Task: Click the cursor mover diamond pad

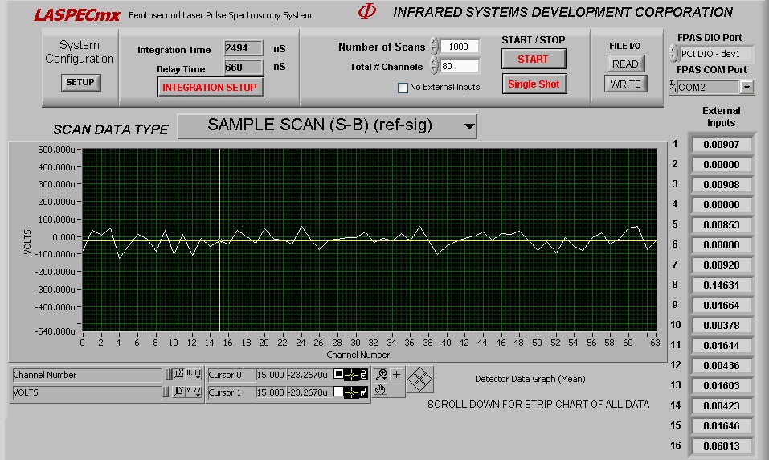Action: pyautogui.click(x=420, y=378)
